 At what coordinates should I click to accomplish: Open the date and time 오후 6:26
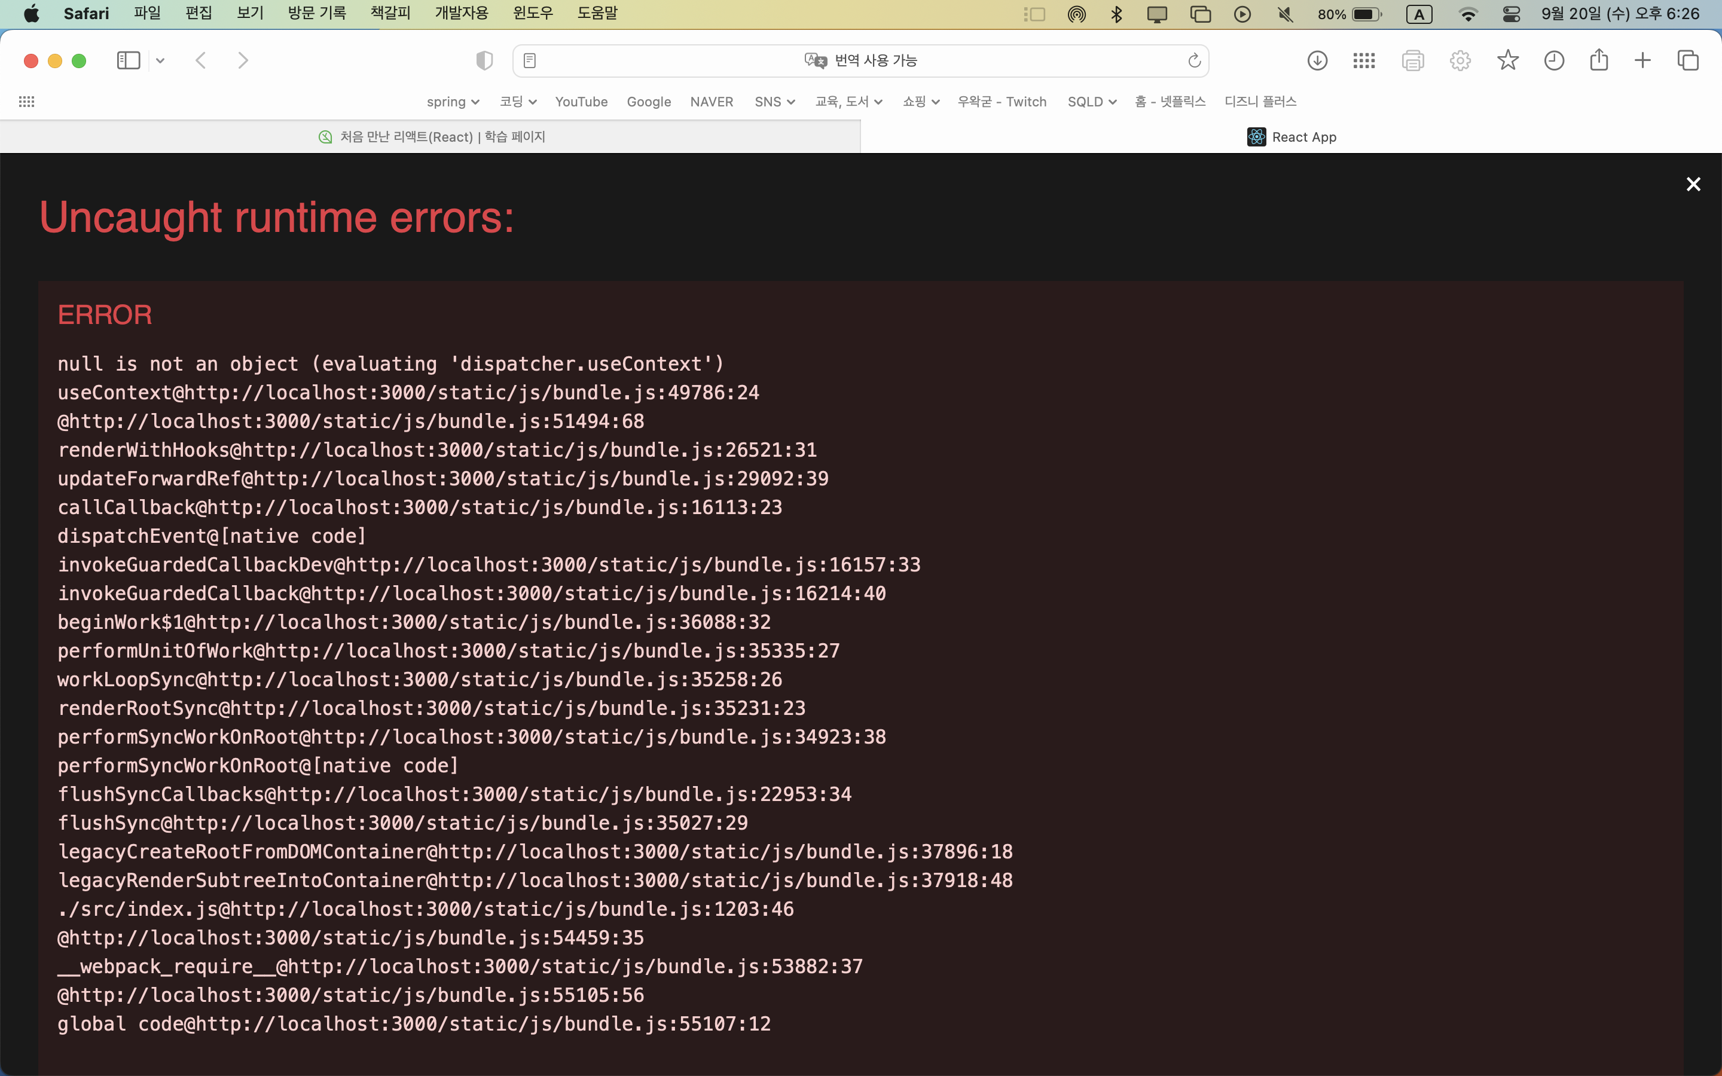[1620, 14]
